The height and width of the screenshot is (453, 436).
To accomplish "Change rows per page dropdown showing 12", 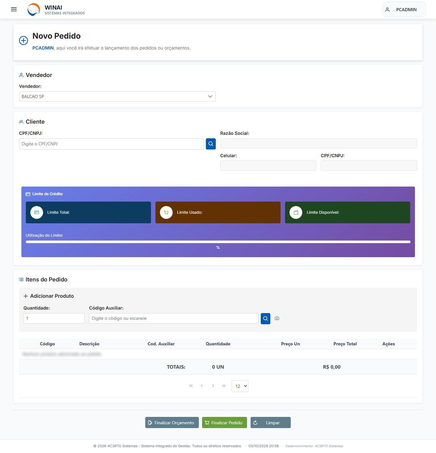I will [x=240, y=386].
